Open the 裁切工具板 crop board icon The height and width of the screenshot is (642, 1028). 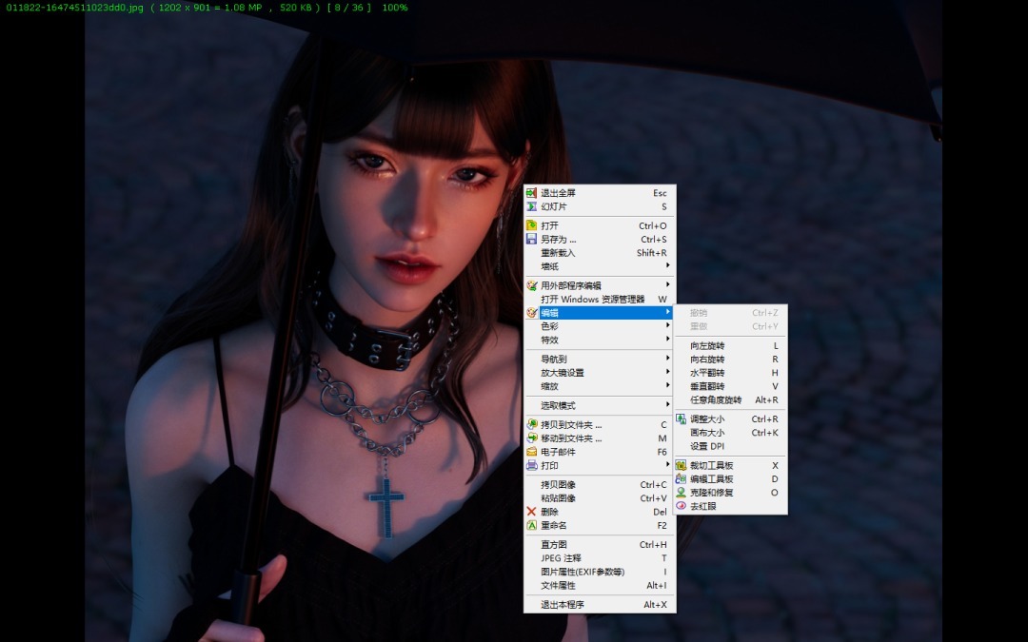681,466
